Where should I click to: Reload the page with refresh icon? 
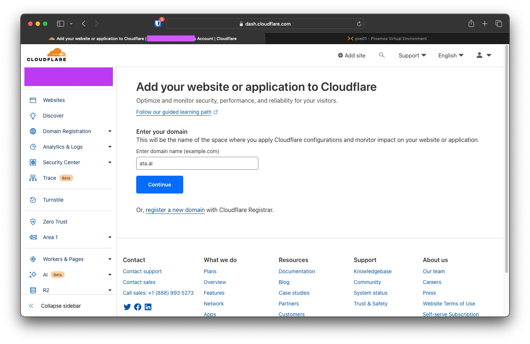pos(359,24)
